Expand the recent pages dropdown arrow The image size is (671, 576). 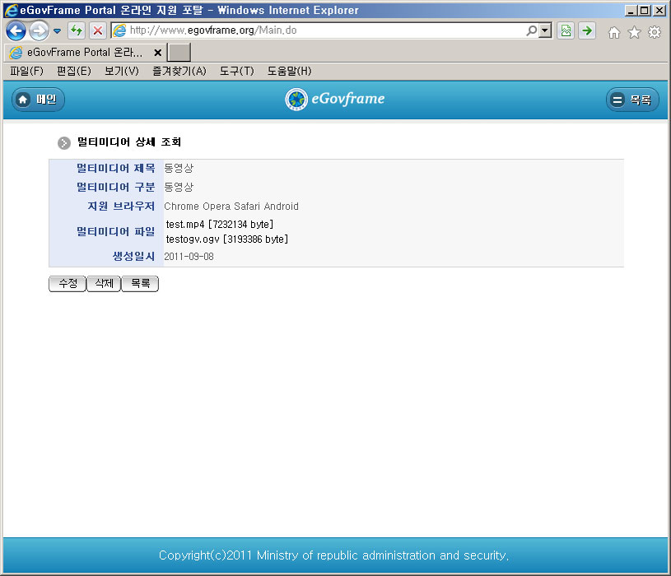pos(57,31)
